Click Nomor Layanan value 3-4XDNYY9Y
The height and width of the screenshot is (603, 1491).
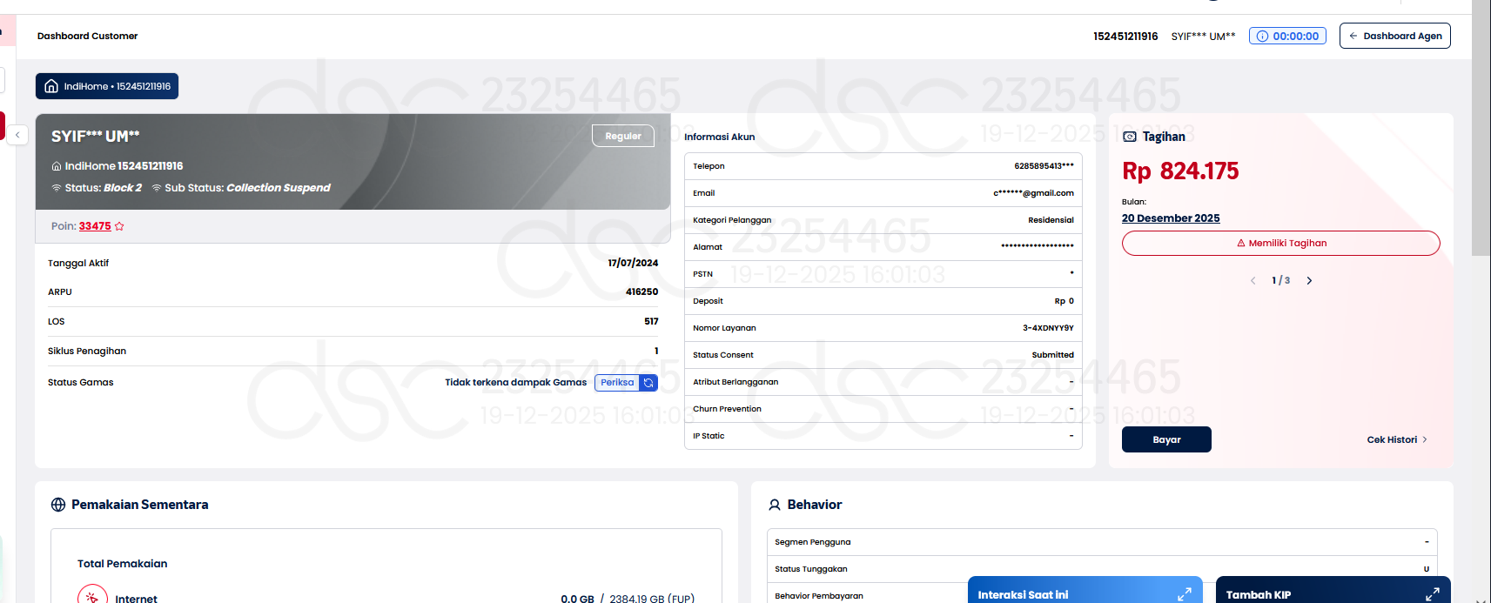coord(1048,328)
